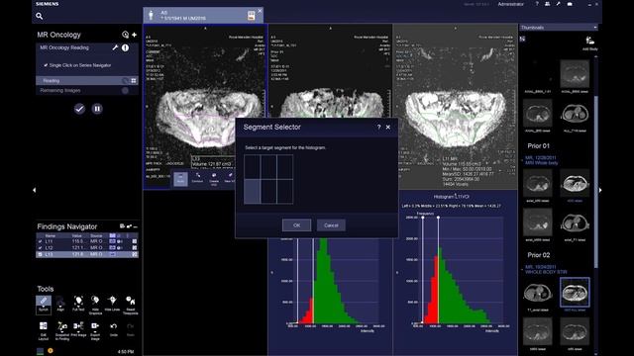634x356 pixels.
Task: Open the highlighted Prior 02 thumbnail
Action: [x=575, y=292]
